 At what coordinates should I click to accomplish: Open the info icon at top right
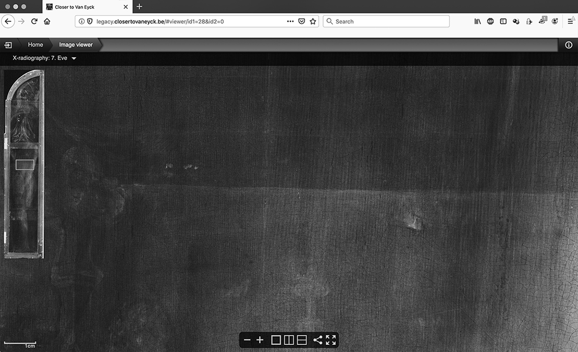569,45
